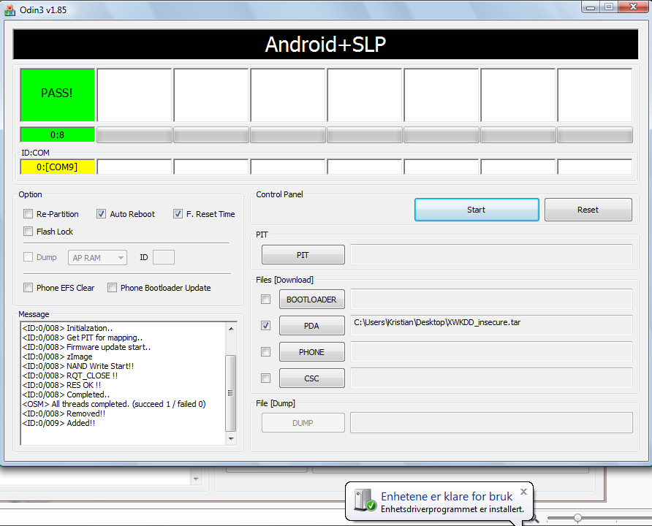
Task: Enable Flash Lock option
Action: [29, 232]
